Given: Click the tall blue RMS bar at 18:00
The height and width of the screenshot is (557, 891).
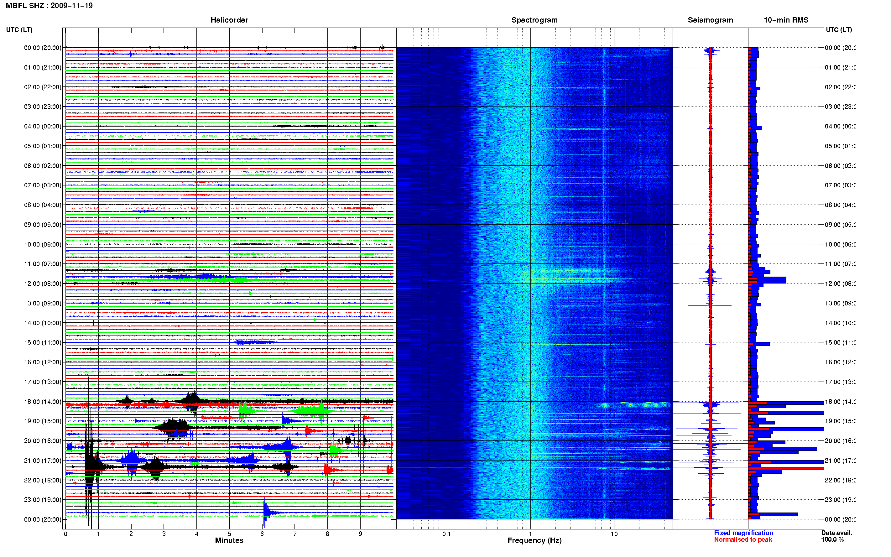Looking at the screenshot, I should 786,403.
